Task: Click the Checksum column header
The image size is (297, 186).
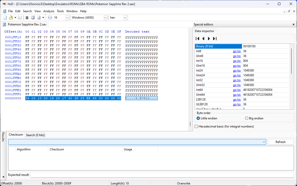Action: [x=85, y=149]
